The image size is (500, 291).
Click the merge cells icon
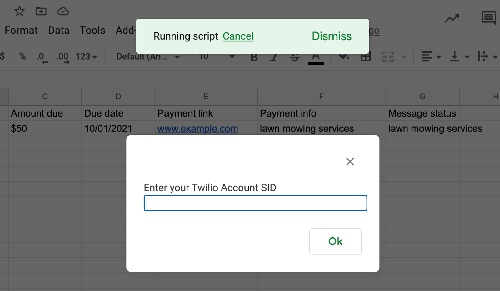(x=388, y=57)
